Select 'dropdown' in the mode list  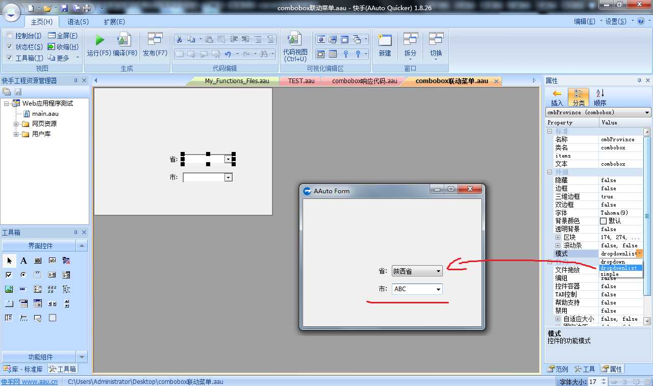[620, 262]
